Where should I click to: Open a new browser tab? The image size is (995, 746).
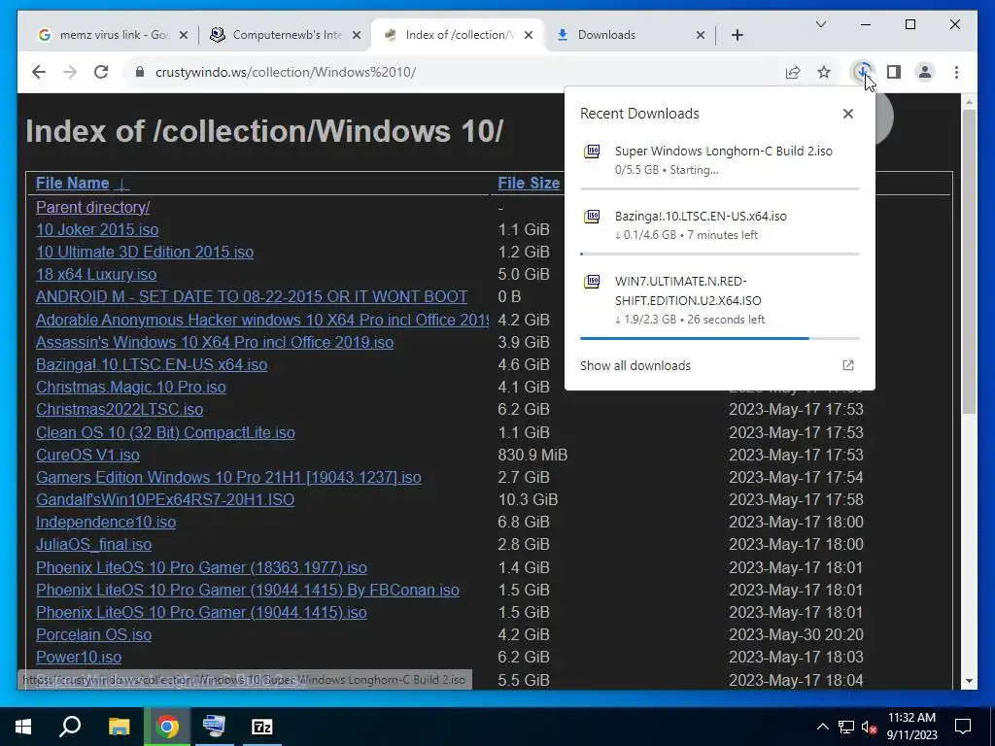(737, 35)
